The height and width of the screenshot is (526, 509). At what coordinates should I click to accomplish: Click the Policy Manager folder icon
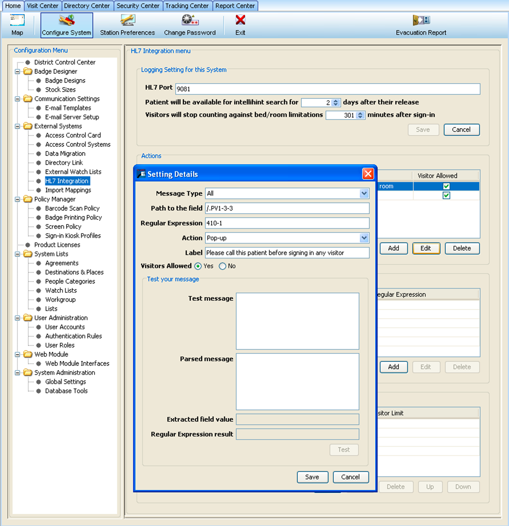(x=28, y=199)
